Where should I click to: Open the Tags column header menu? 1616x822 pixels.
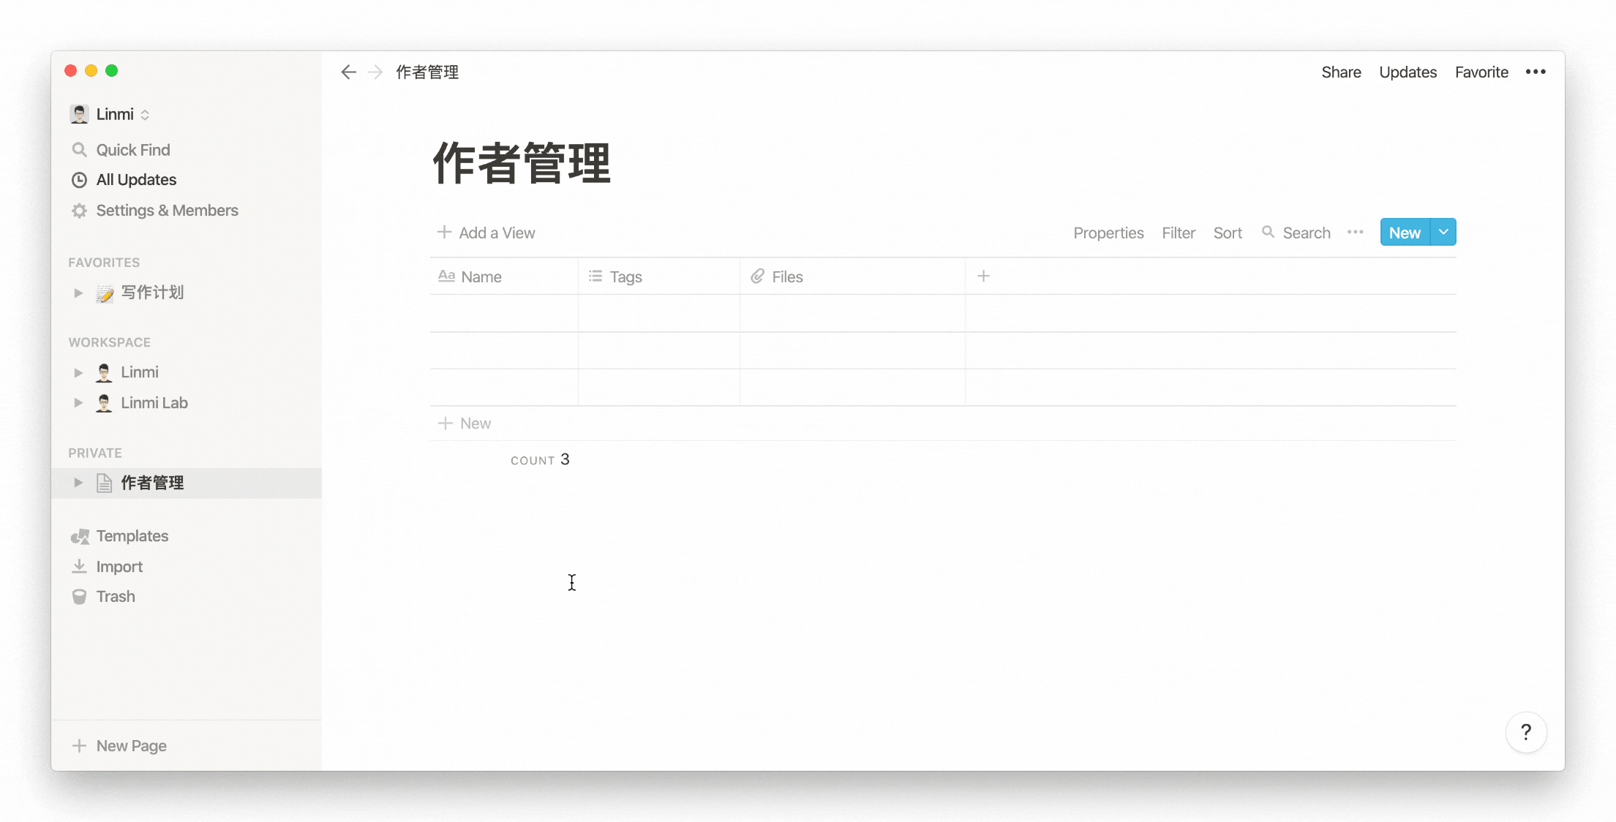point(658,276)
